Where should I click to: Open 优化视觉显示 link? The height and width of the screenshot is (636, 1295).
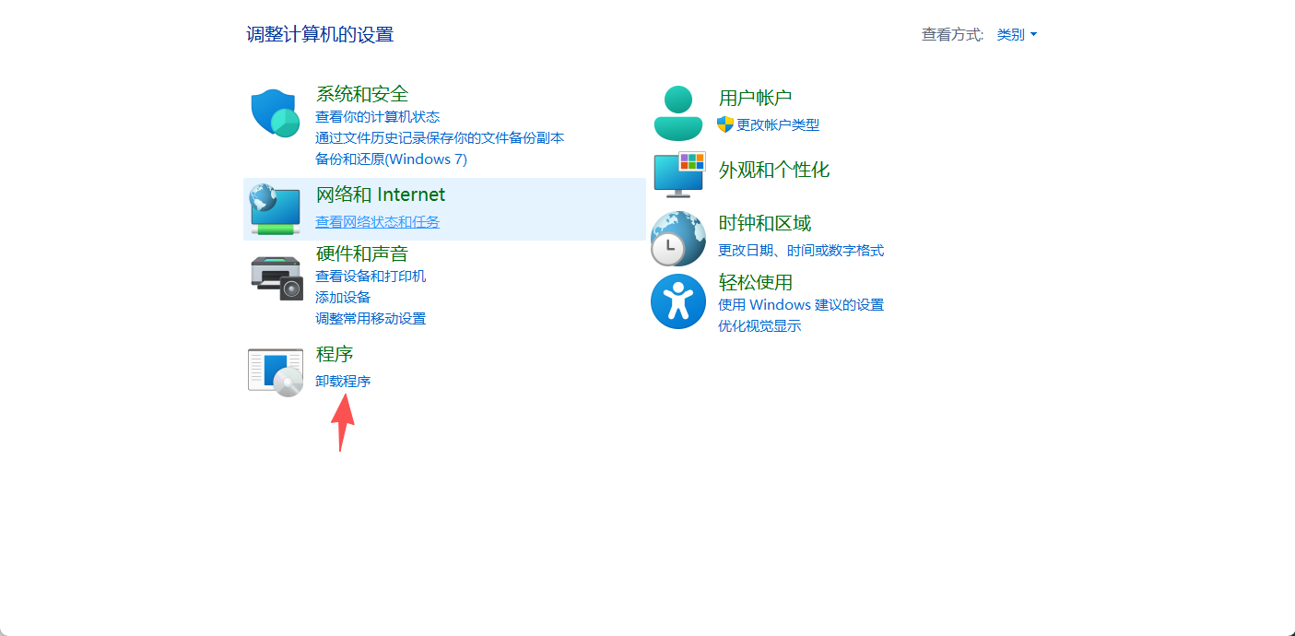coord(759,326)
